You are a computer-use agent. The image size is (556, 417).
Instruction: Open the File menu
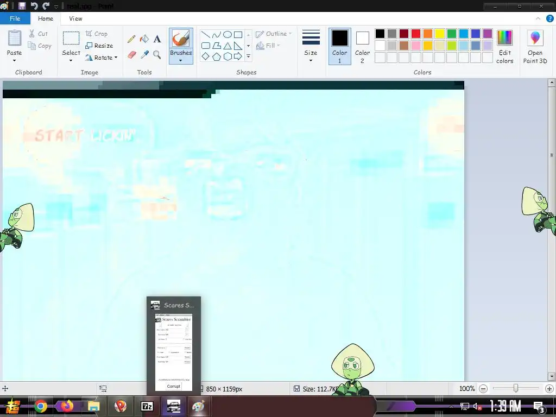(x=15, y=18)
